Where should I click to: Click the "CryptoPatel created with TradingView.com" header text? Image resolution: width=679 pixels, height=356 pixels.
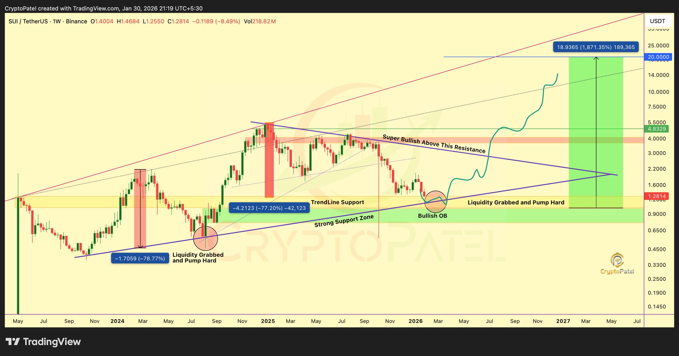62,8
